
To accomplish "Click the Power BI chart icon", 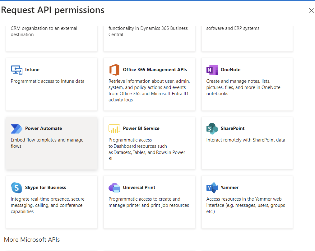I will [114, 129].
